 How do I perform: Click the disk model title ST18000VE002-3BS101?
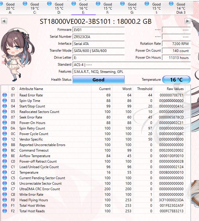click(75, 21)
